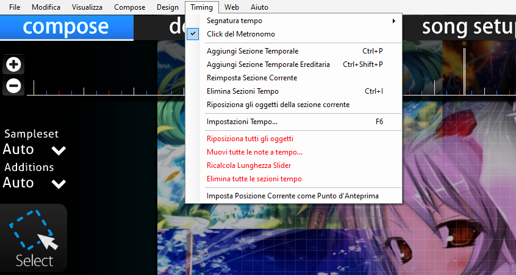This screenshot has height=275, width=516.
Task: Toggle Click del Metronomo checkmark
Action: (193, 34)
